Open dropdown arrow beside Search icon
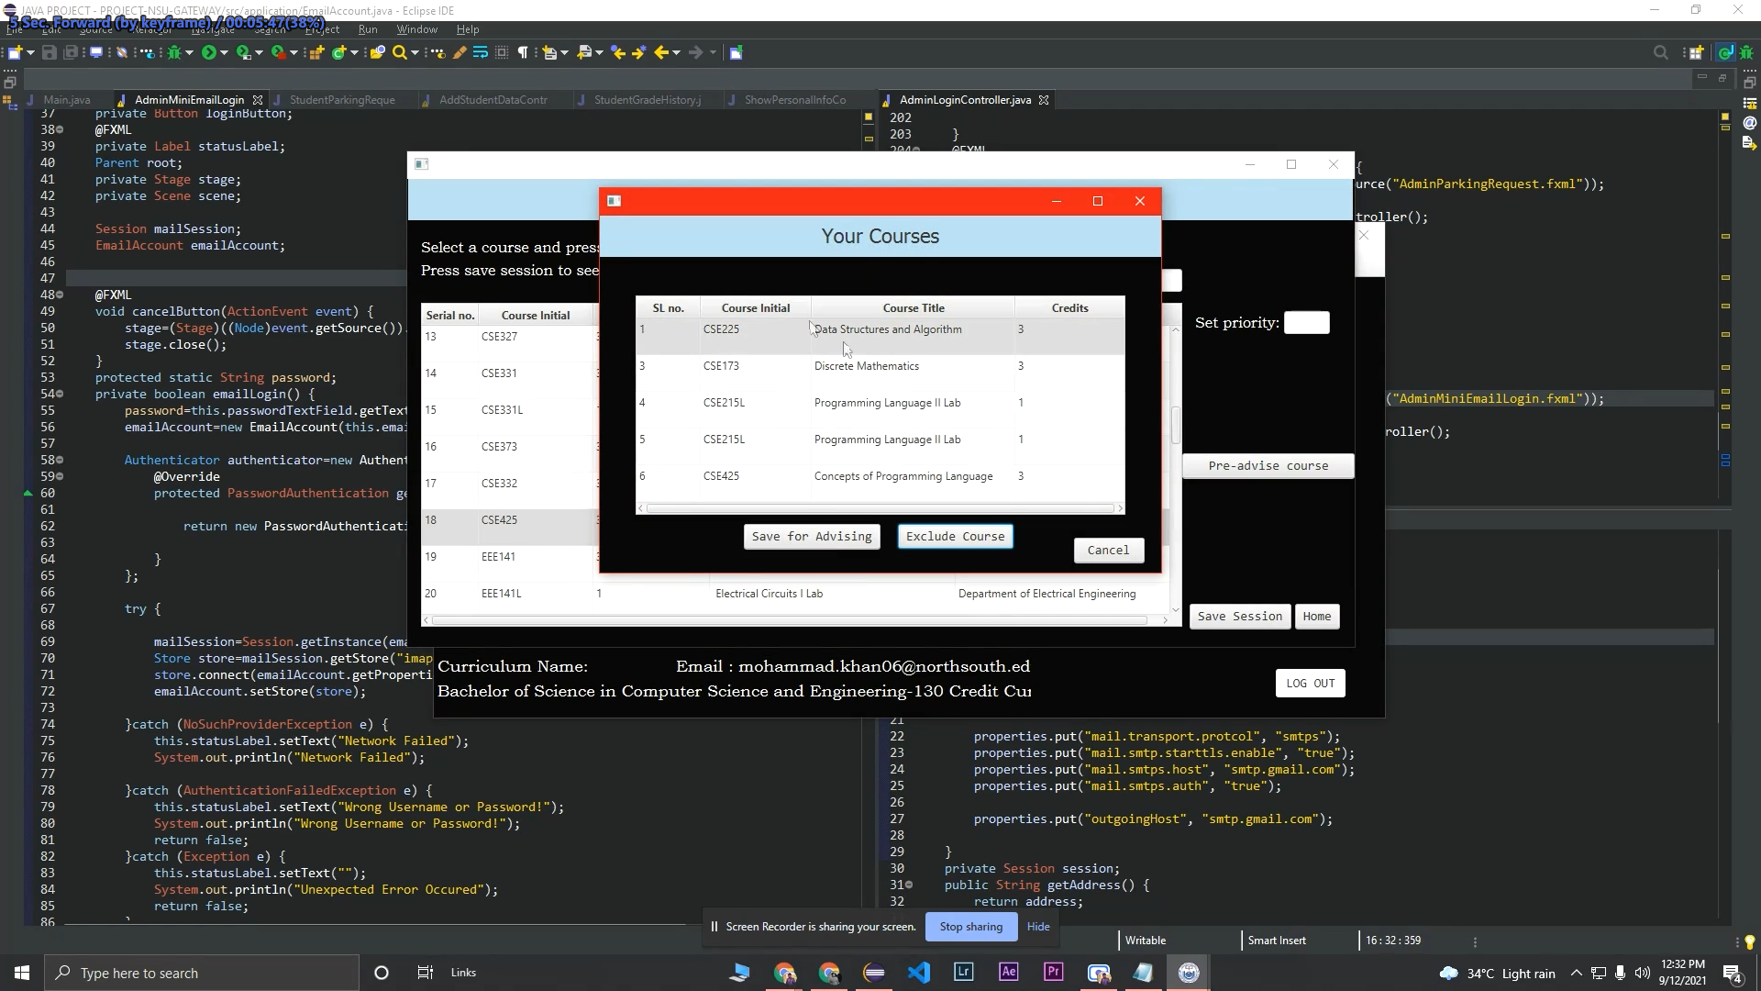The image size is (1761, 991). point(415,52)
